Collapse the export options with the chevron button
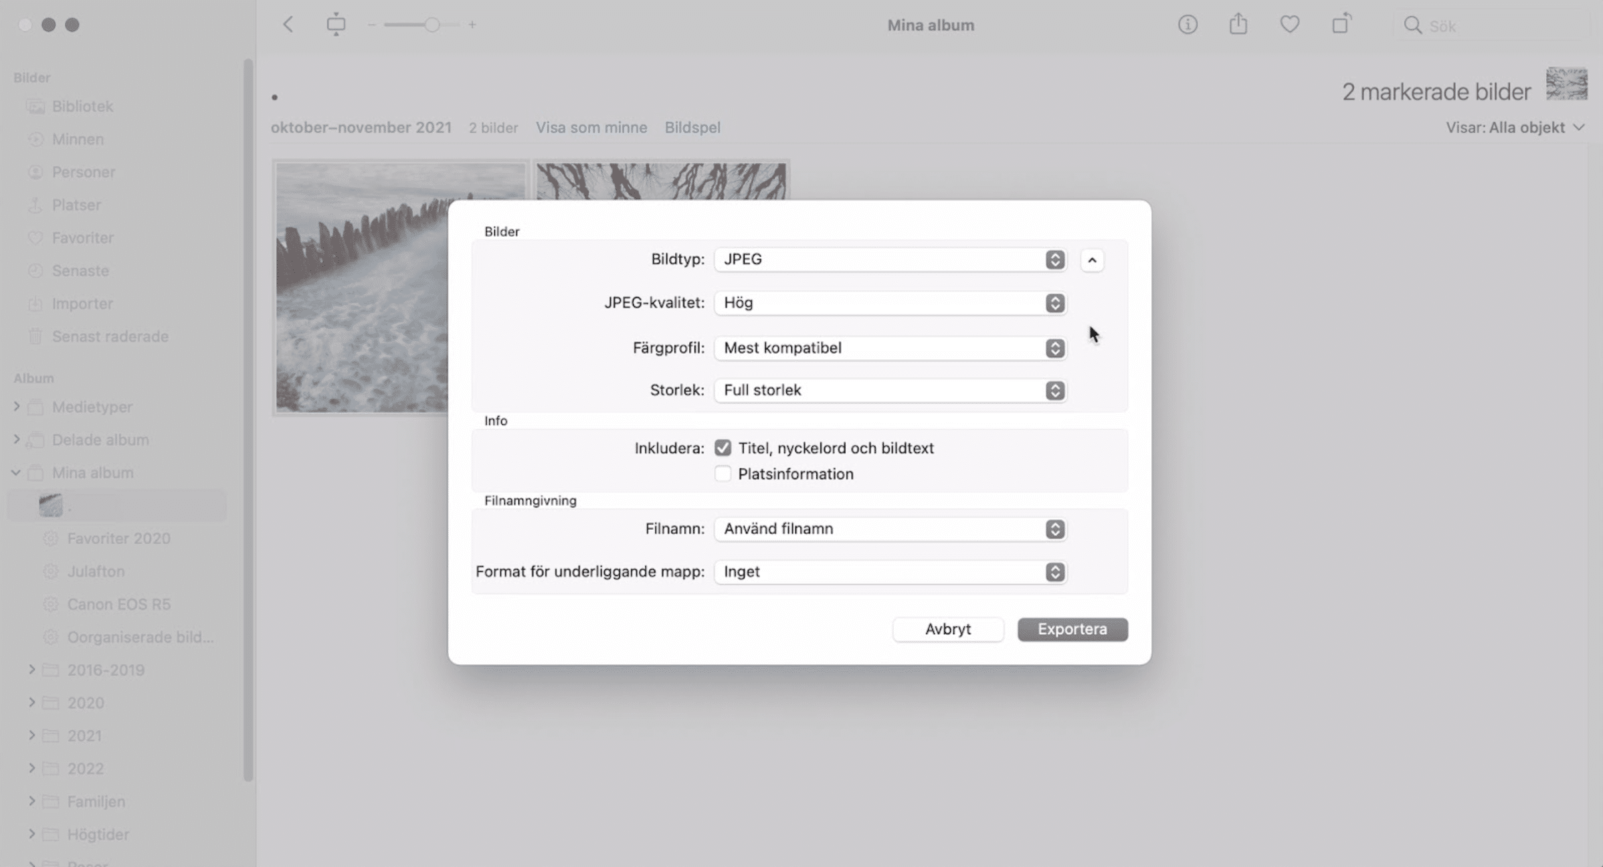1603x867 pixels. point(1093,260)
